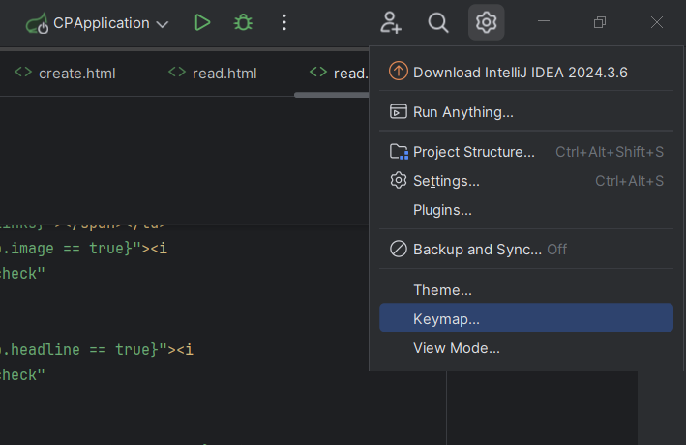This screenshot has height=445, width=686.
Task: Click the Run Anything window icon
Action: (398, 111)
